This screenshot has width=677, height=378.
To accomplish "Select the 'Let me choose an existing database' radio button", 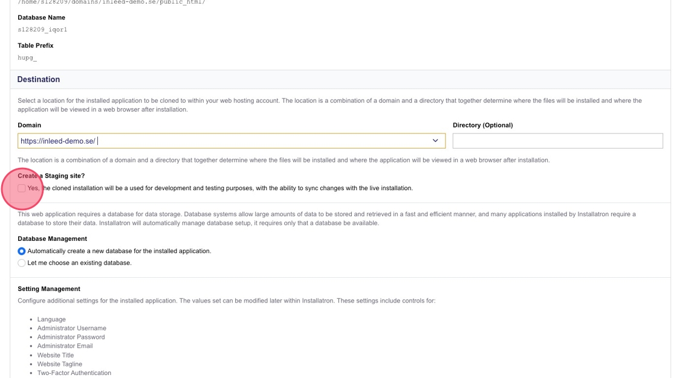I will [x=22, y=263].
